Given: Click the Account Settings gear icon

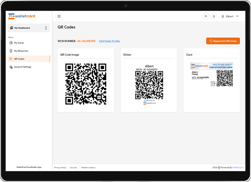Looking at the screenshot, I should (x=11, y=67).
